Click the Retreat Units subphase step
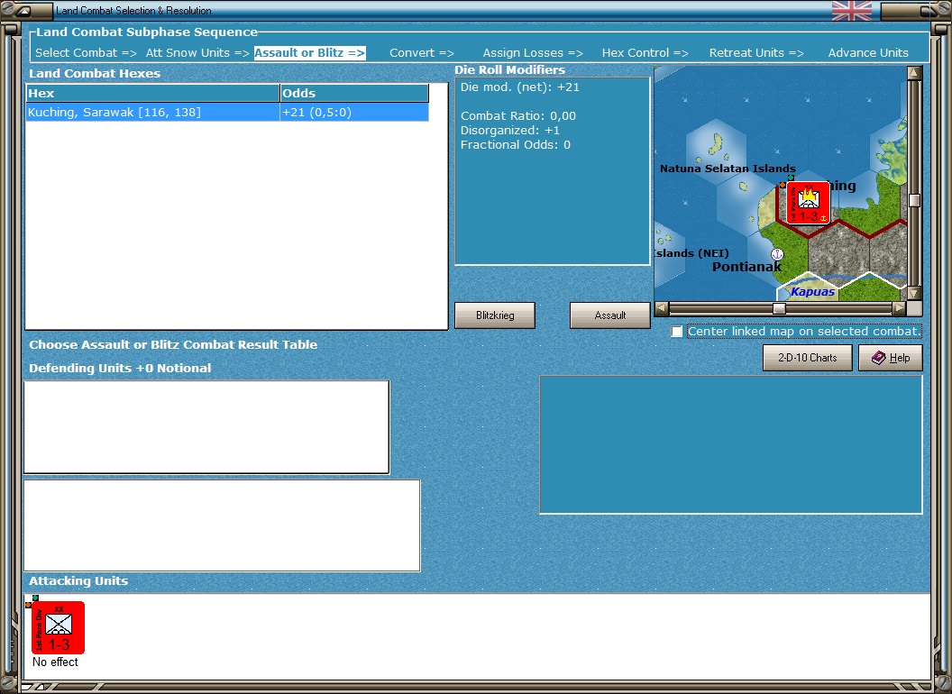 pos(756,53)
